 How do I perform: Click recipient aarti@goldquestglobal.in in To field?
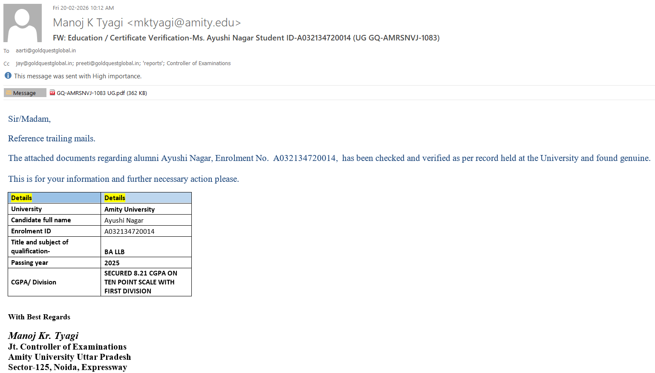coord(46,50)
